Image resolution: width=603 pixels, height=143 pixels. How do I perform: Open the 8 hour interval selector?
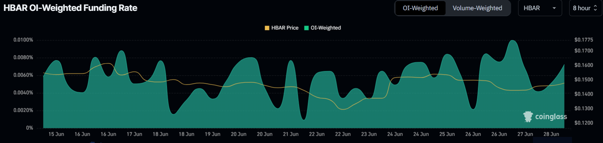[585, 8]
